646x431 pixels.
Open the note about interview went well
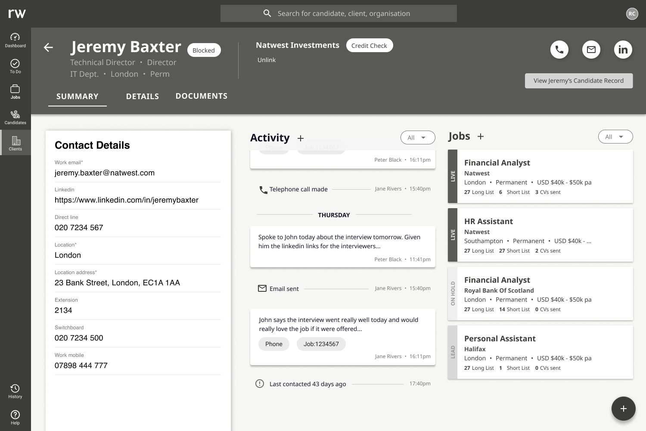point(343,337)
